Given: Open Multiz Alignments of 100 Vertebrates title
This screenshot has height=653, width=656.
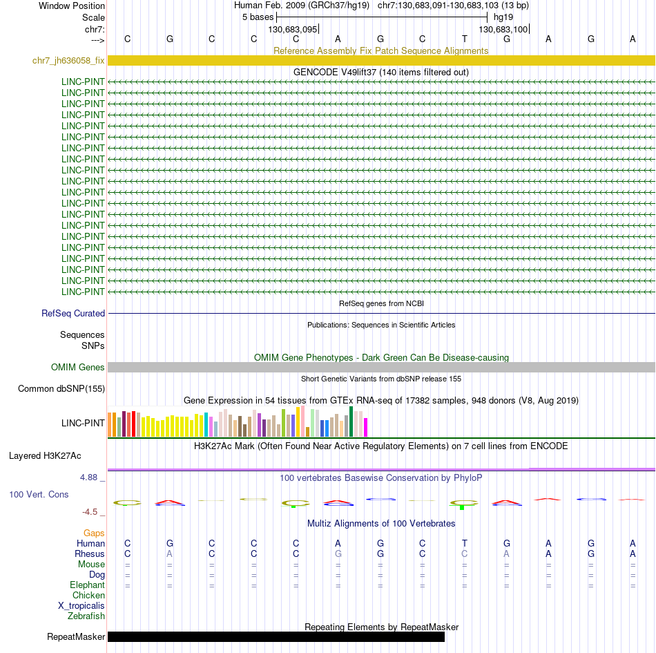Looking at the screenshot, I should click(381, 523).
